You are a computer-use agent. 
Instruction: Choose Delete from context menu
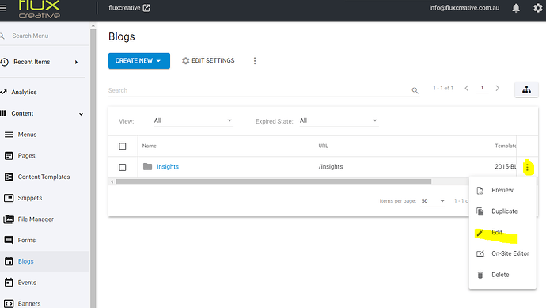(x=502, y=275)
